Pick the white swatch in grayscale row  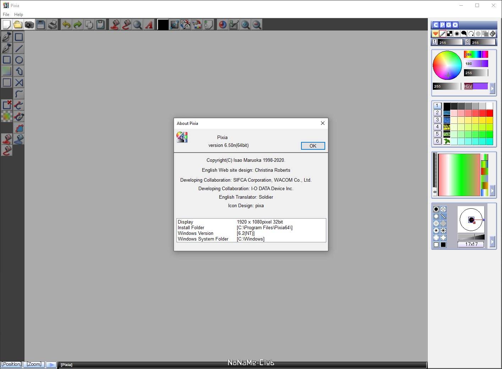point(490,106)
